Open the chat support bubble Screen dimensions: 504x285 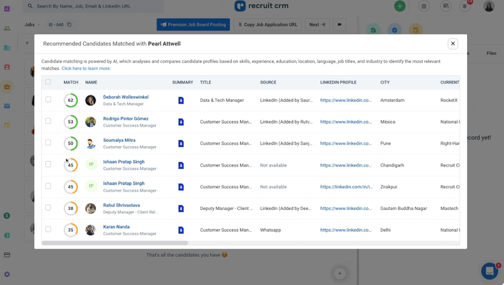489,271
